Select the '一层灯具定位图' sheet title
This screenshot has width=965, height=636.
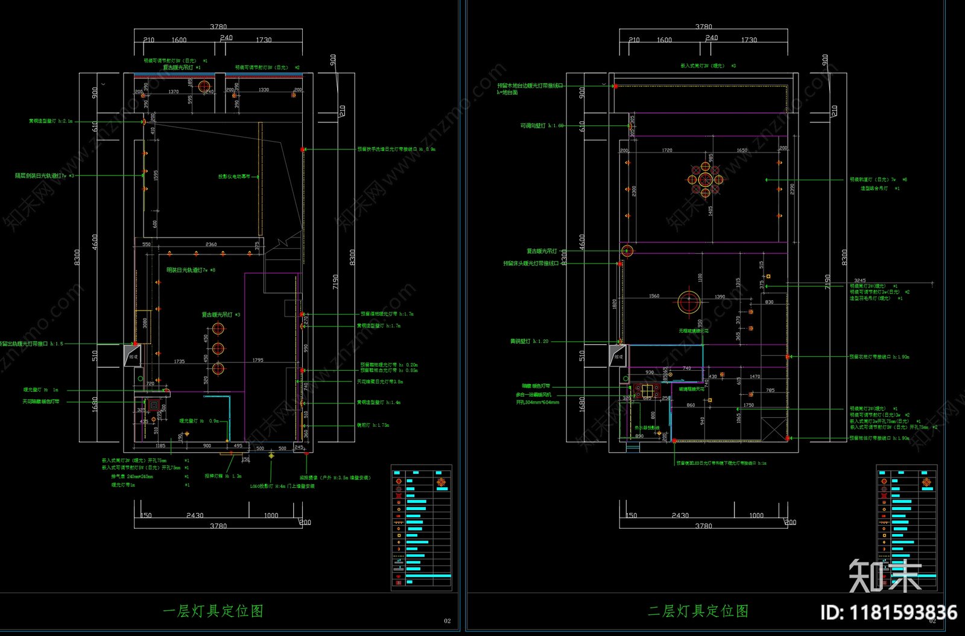tap(213, 611)
